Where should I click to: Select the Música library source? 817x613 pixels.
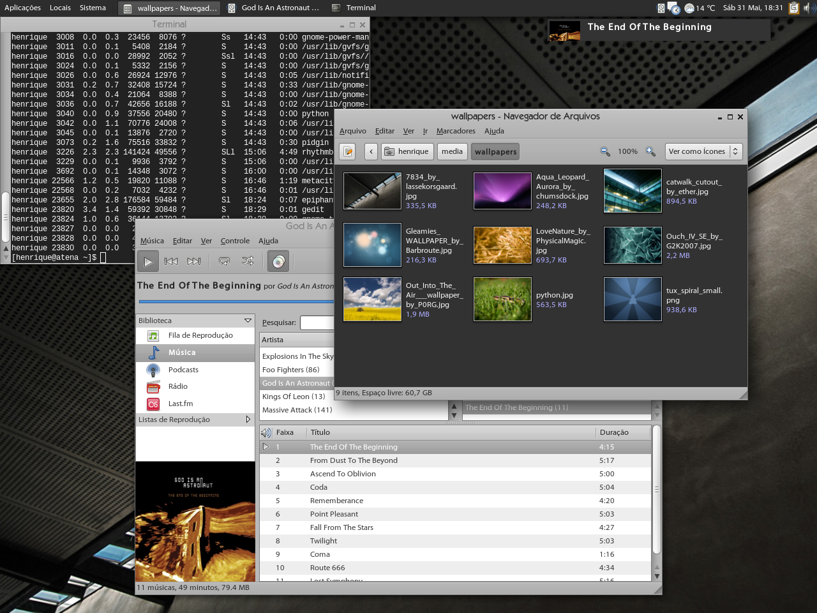pos(195,352)
